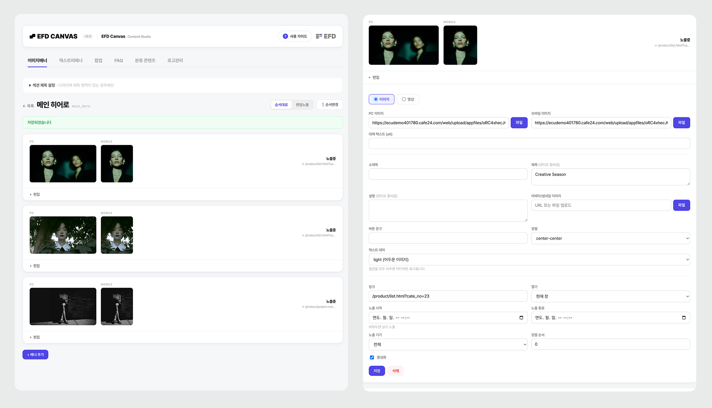712x408 pixels.
Task: Select the 이미지 radio option
Action: click(381, 99)
